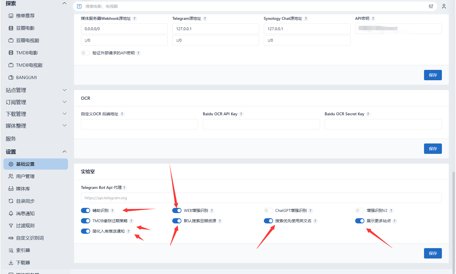Open the user account icon

click(444, 6)
